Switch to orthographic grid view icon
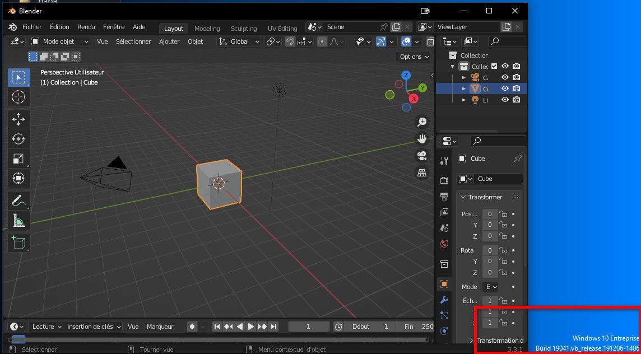The height and width of the screenshot is (354, 641). tap(421, 173)
